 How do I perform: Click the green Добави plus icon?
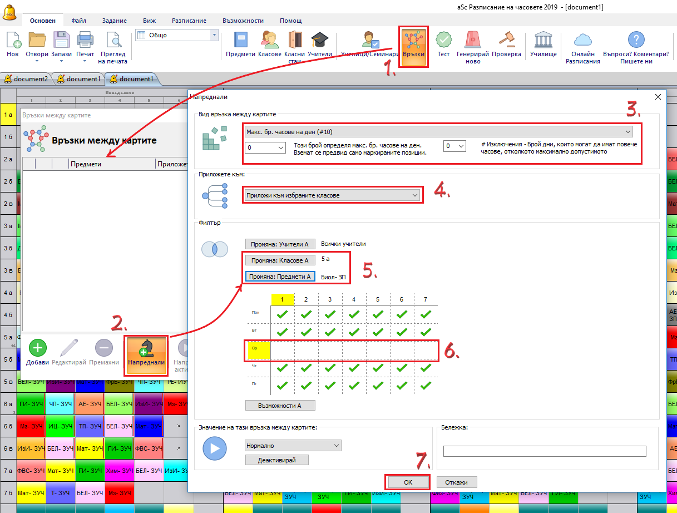[37, 348]
